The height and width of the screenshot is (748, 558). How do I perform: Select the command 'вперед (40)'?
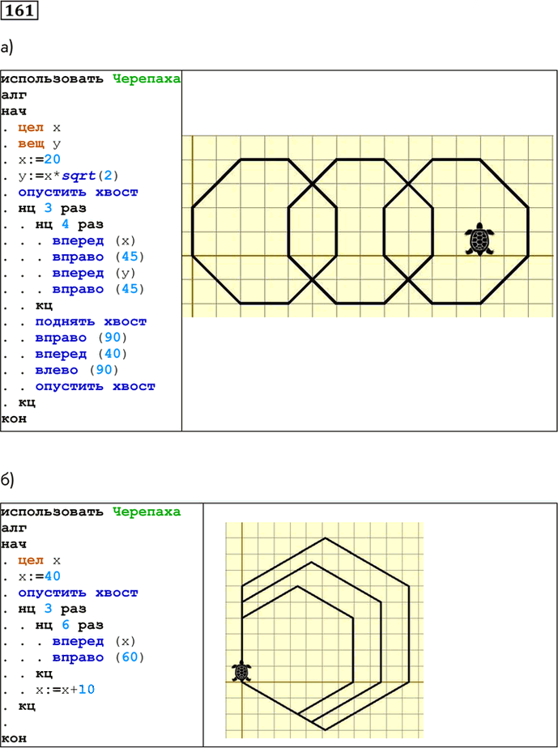click(x=81, y=354)
